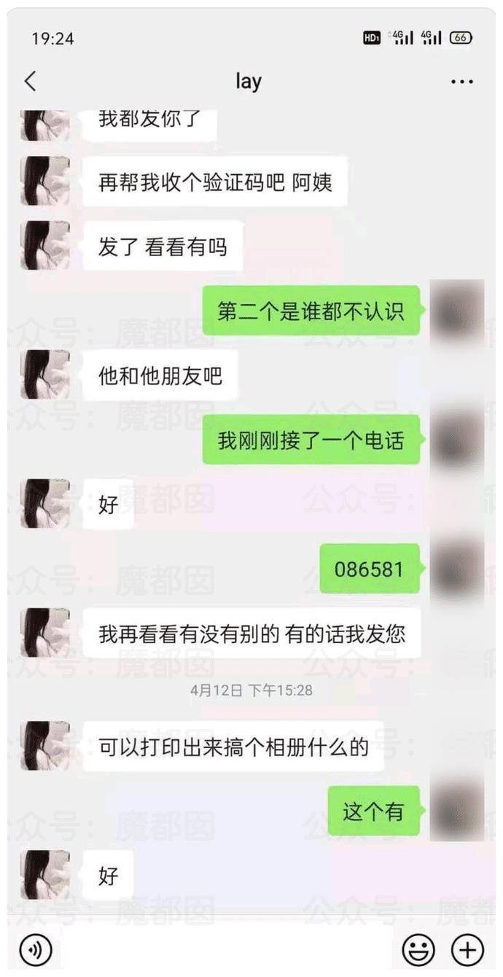Tap the chat title 'lay'
This screenshot has width=503, height=977.
pos(249,81)
